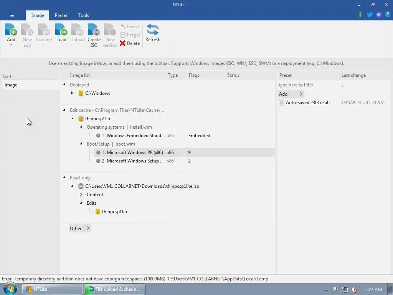Switch to NTLite taskbar button
Image resolution: width=393 pixels, height=295 pixels.
(52, 289)
